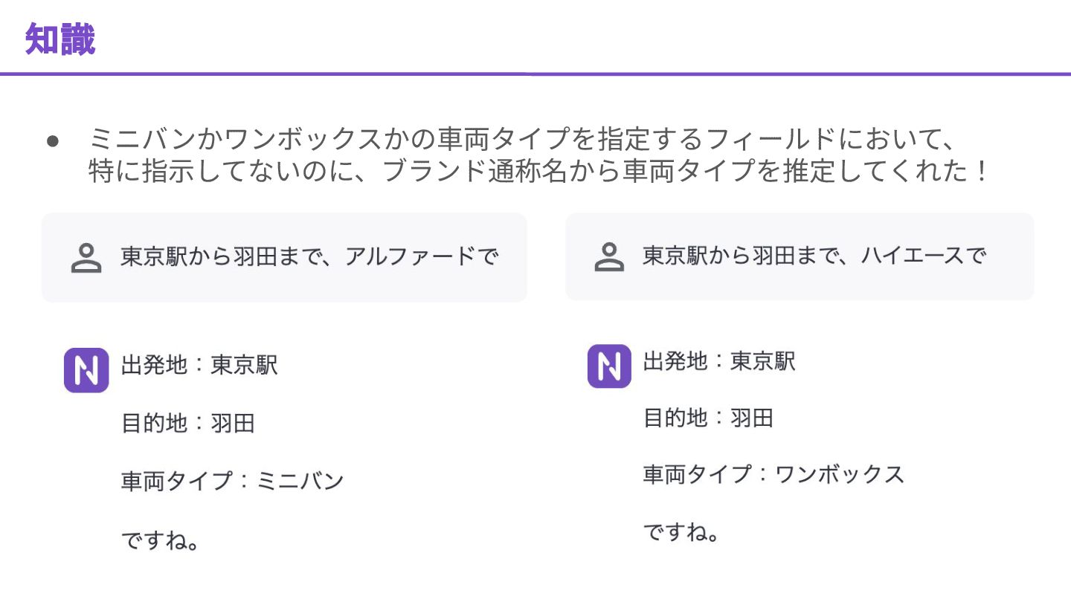
Task: Click 目的地：羽田 in the right reply
Action: click(x=708, y=418)
